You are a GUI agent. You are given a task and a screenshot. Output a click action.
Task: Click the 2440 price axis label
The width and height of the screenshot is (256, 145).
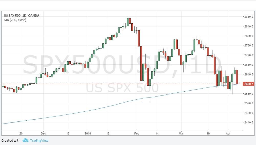249,122
